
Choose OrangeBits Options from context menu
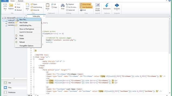point(28,46)
